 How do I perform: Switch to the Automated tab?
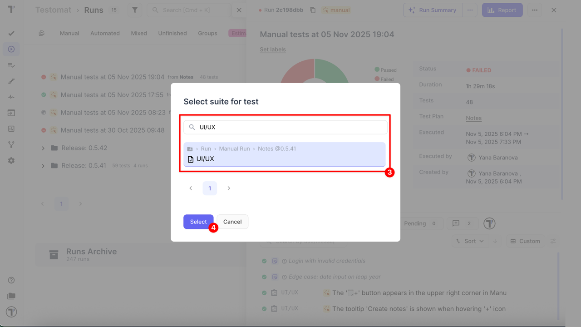105,33
